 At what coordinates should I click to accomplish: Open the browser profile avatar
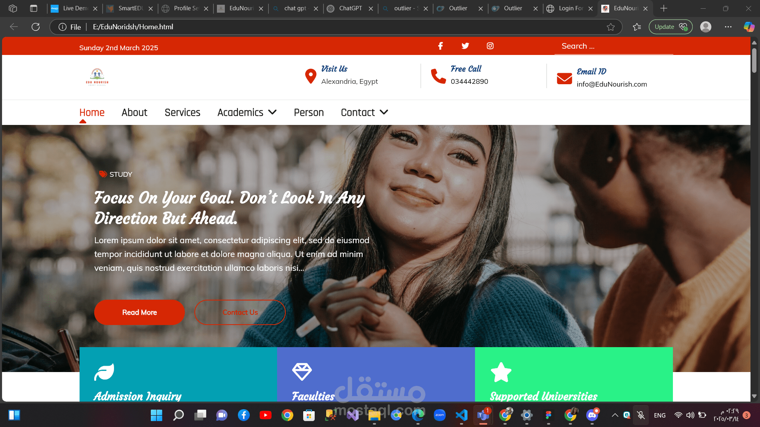point(706,27)
